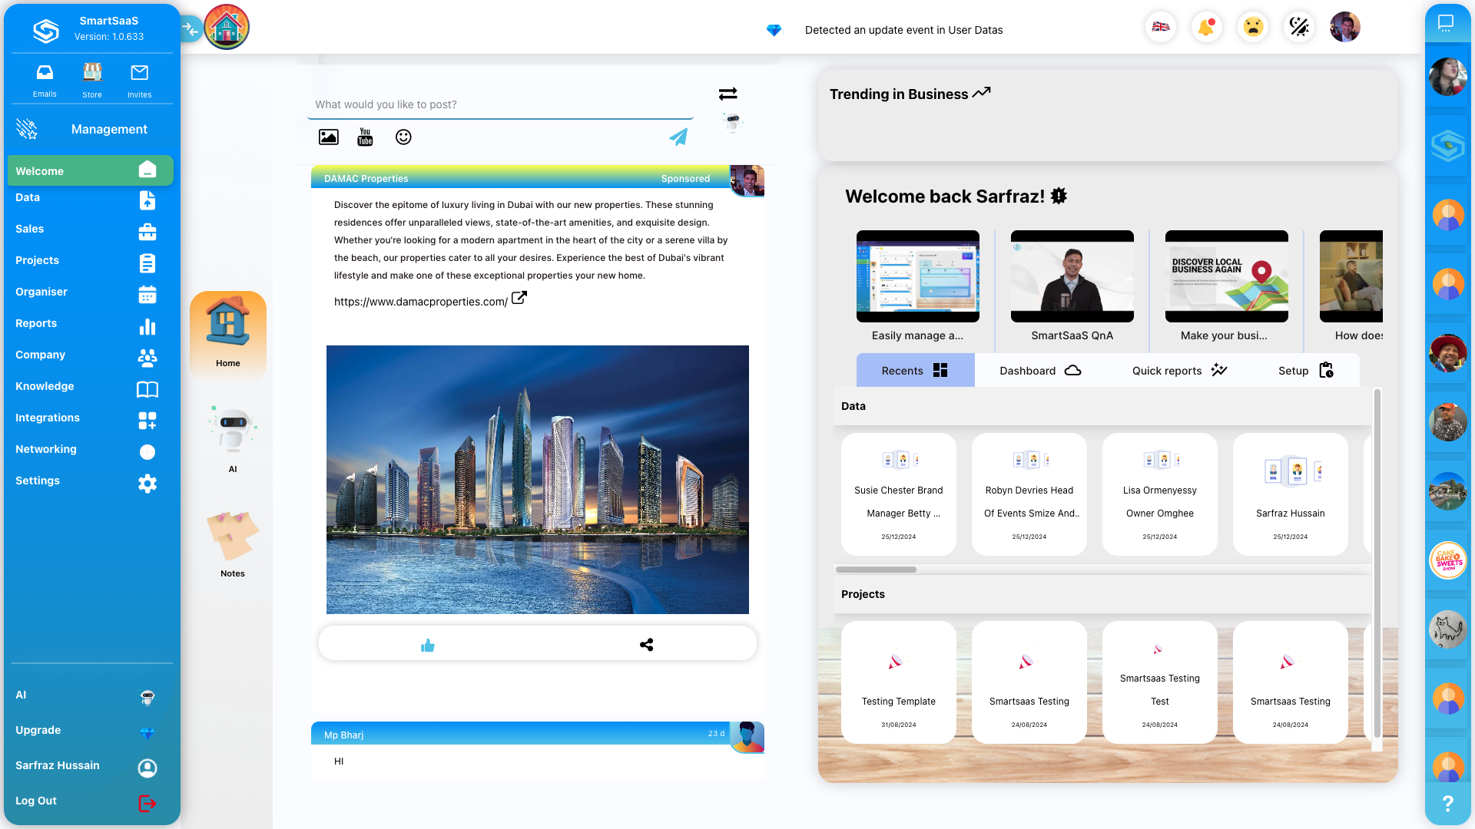Image resolution: width=1475 pixels, height=829 pixels.
Task: Like the DAMAC Properties post
Action: [x=428, y=646]
